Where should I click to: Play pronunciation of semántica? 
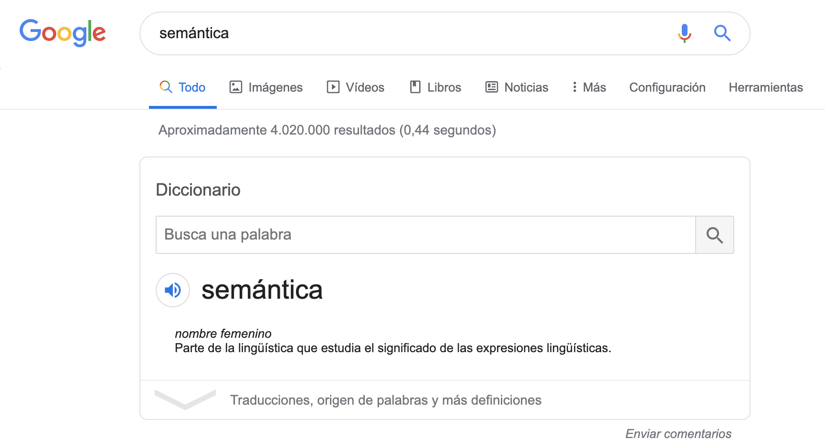(173, 290)
